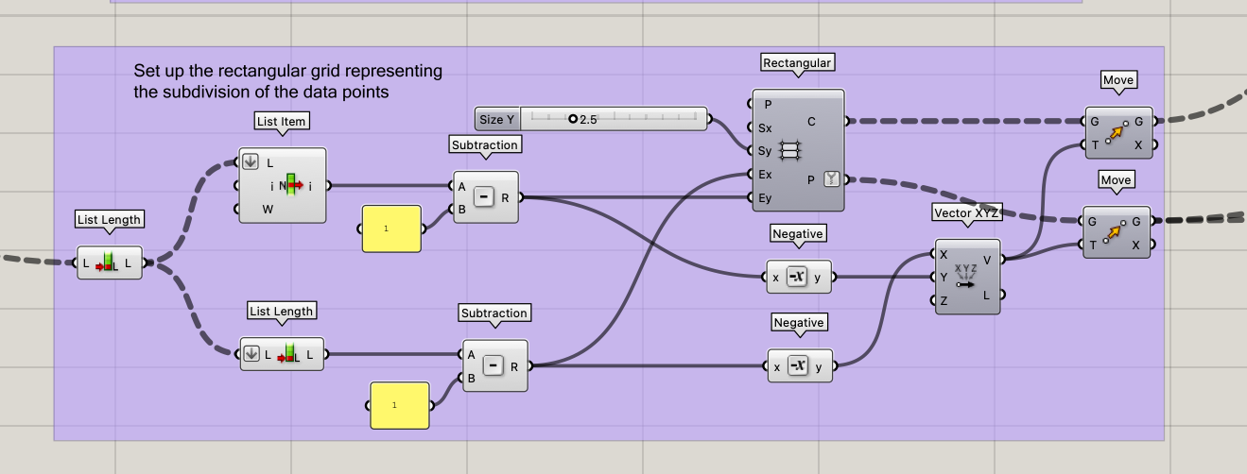The width and height of the screenshot is (1247, 474).
Task: Click the Vector XYZ component icon
Action: [x=966, y=276]
